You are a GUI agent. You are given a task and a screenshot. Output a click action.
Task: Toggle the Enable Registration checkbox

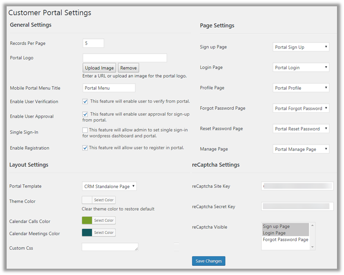click(85, 148)
